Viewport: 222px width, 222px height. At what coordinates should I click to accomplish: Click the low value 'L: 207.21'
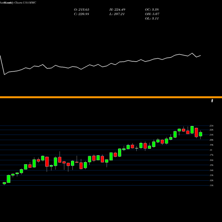[x=117, y=14]
